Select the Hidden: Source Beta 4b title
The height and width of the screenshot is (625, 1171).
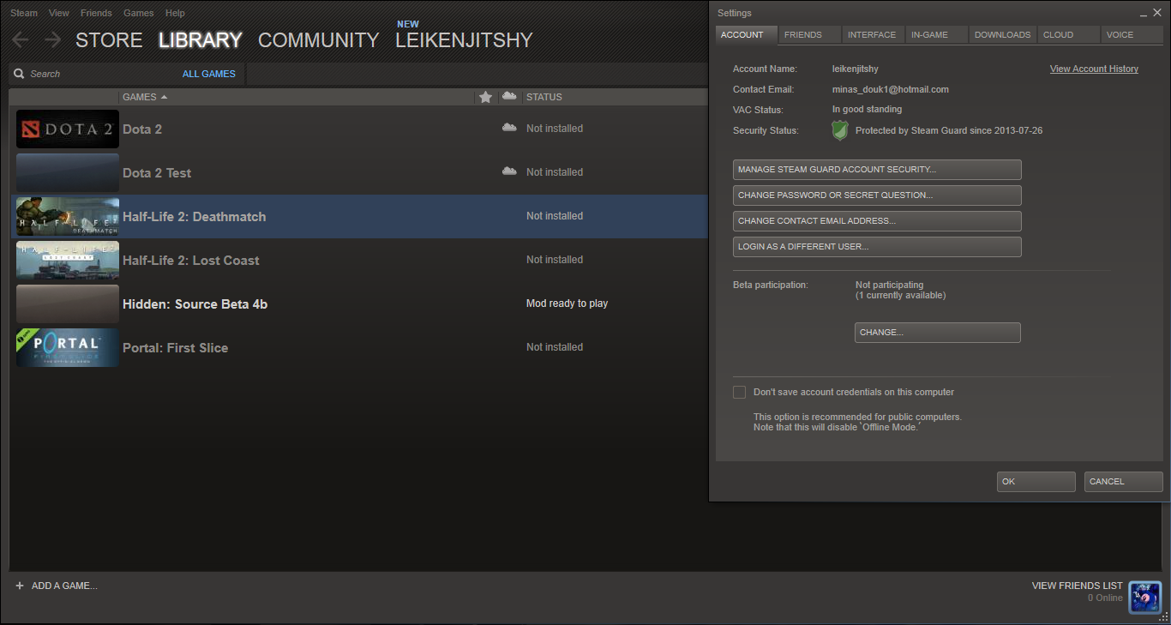pos(195,304)
